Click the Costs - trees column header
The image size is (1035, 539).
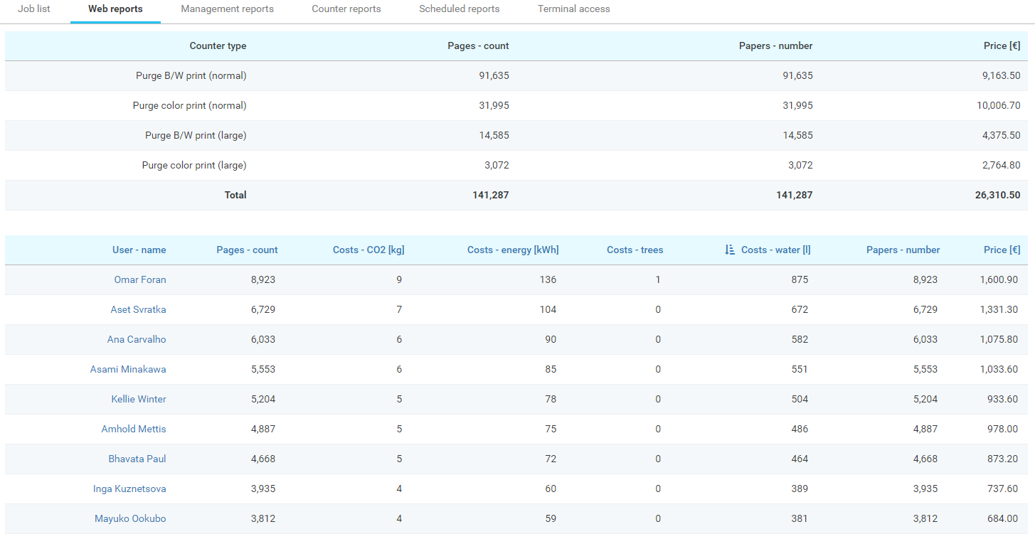click(x=635, y=250)
